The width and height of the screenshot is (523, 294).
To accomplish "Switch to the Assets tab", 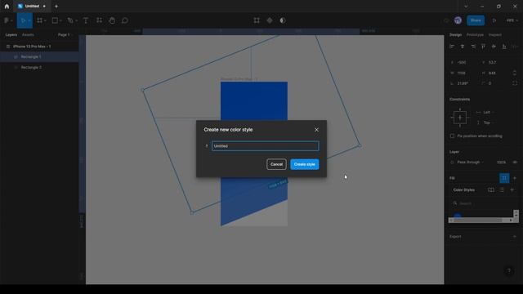I will [x=28, y=34].
